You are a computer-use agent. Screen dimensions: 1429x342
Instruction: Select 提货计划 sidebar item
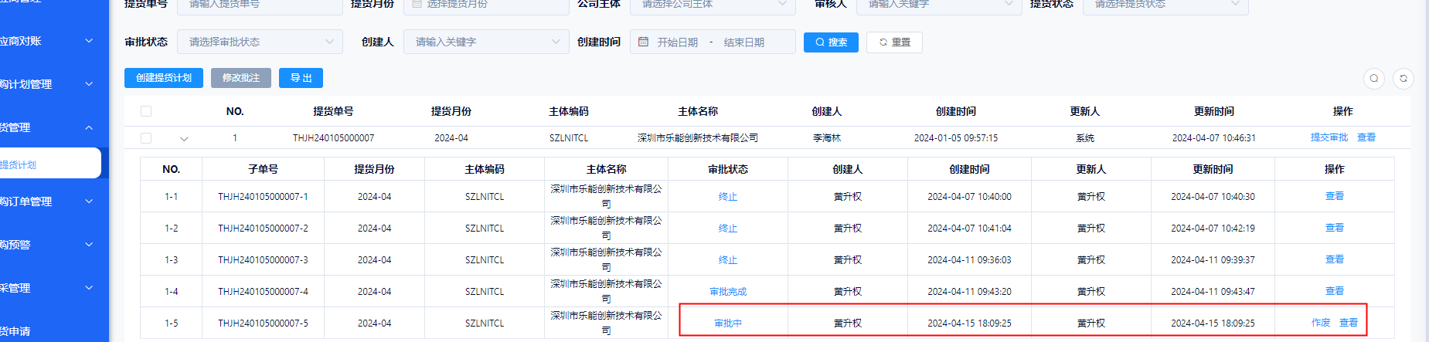click(x=50, y=164)
